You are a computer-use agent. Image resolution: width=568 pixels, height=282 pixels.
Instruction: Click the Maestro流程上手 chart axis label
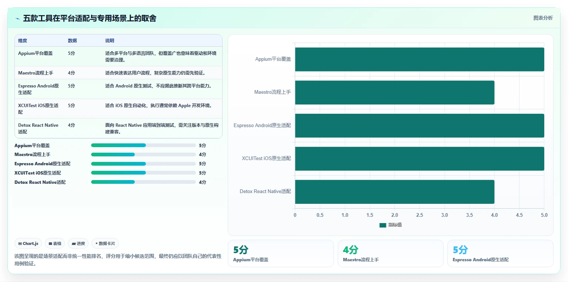coord(273,92)
